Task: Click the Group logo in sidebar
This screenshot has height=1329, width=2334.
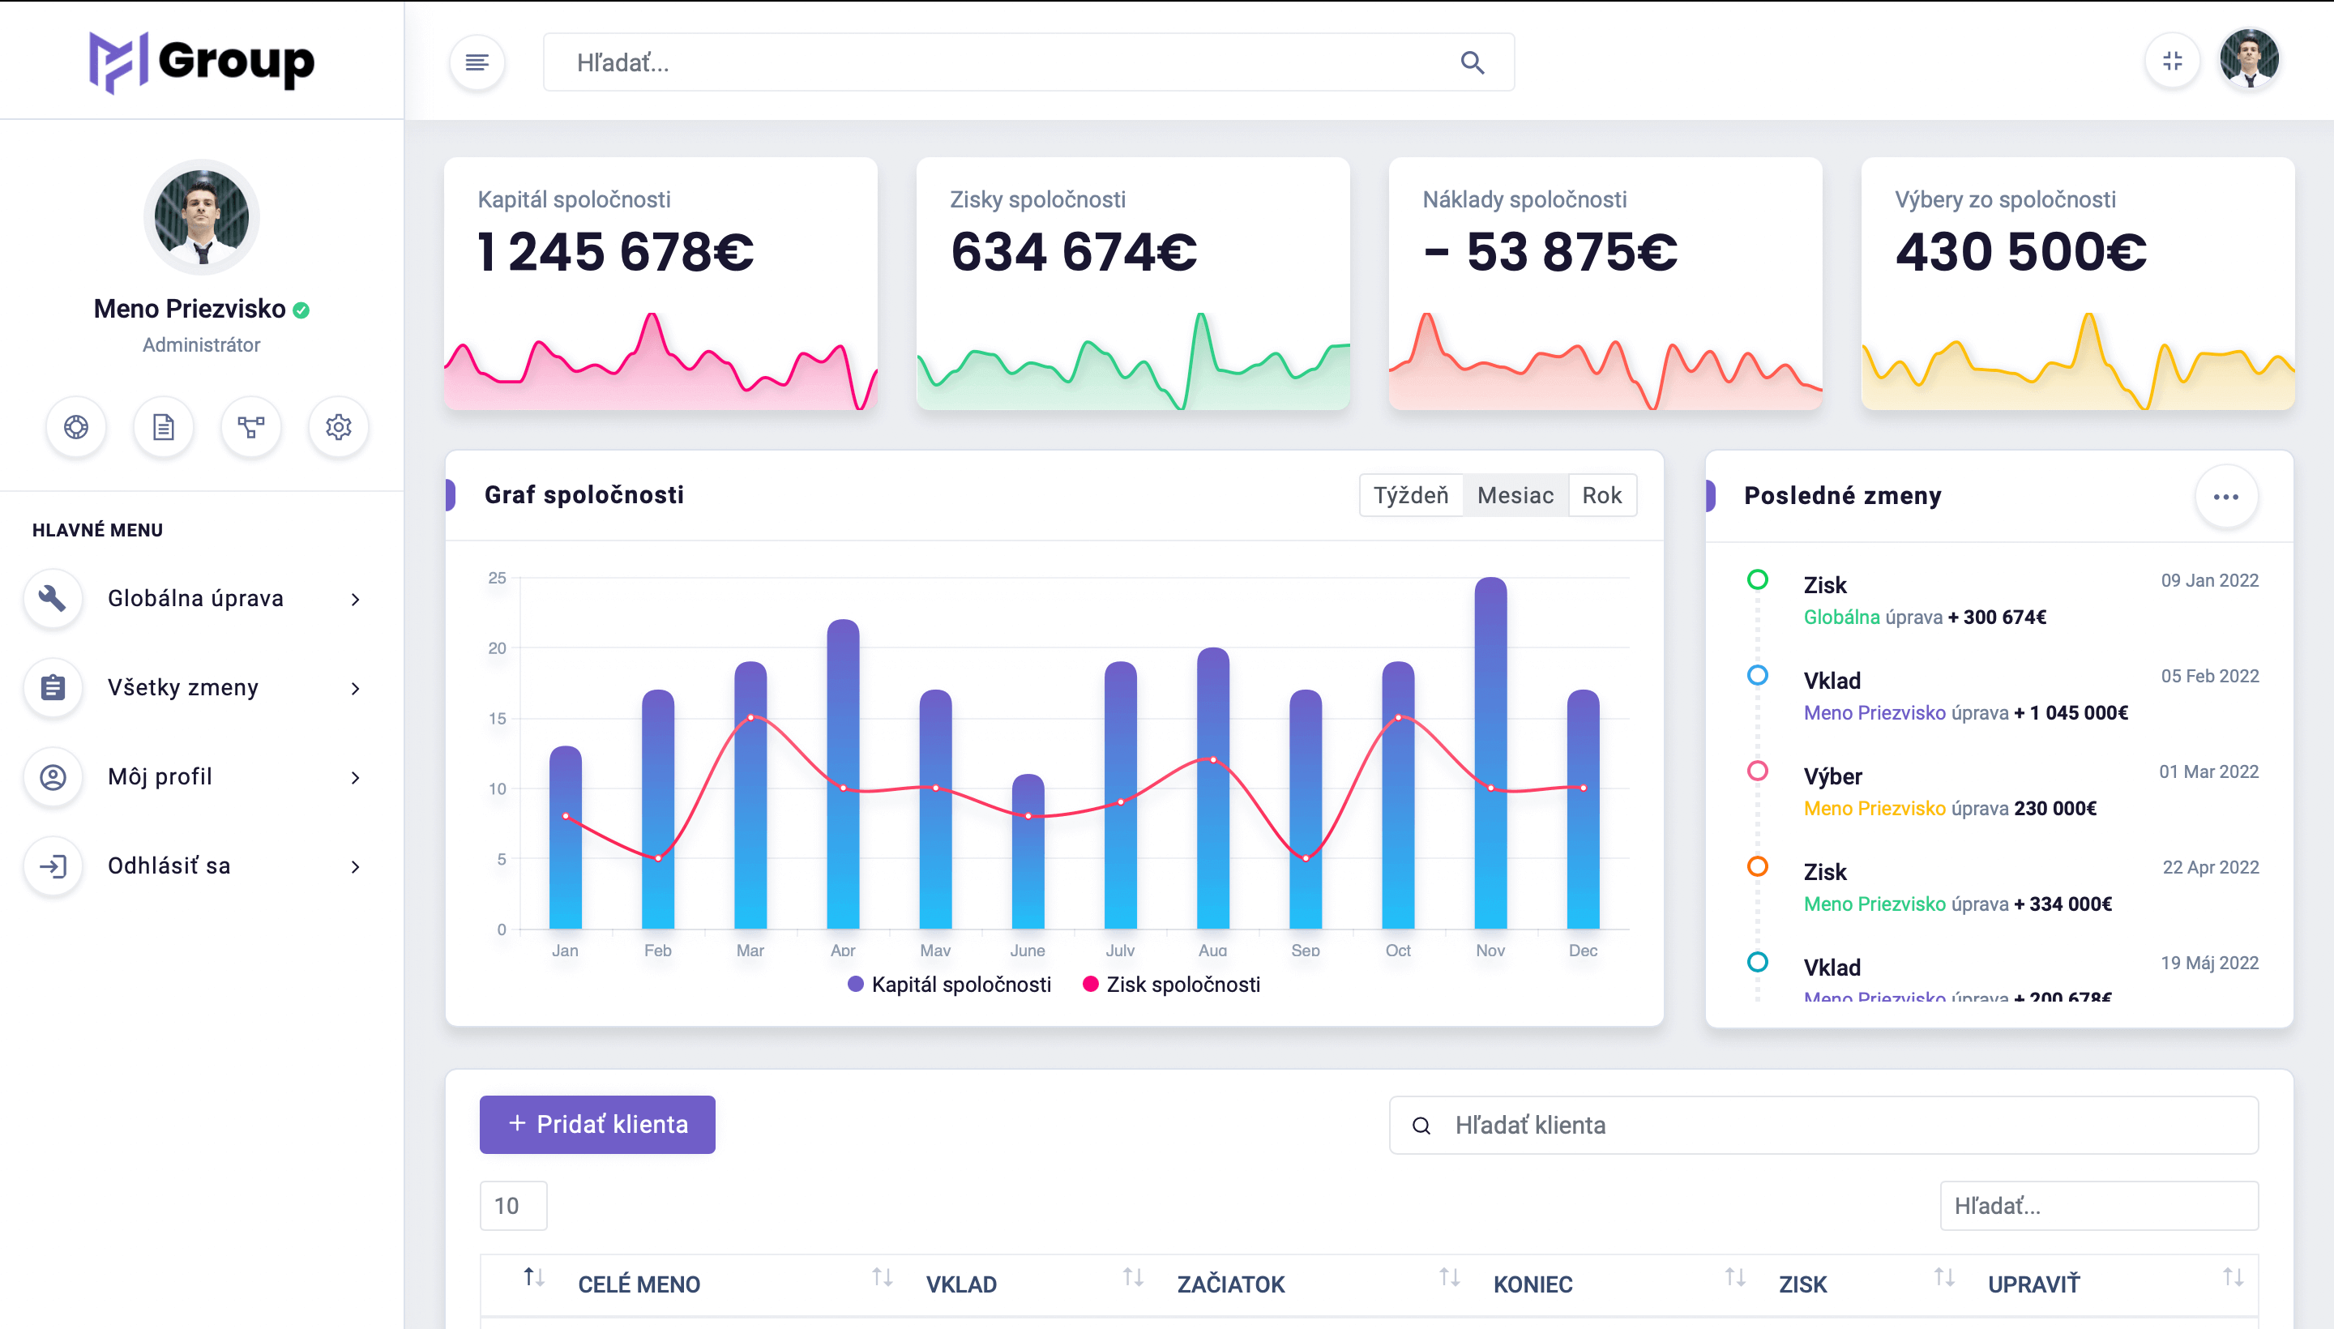Action: [x=202, y=61]
